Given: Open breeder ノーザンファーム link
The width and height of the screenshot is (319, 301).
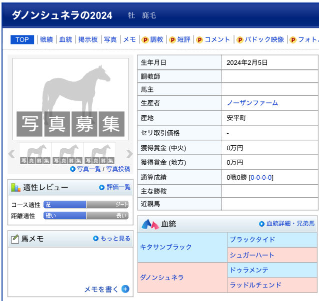Looking at the screenshot, I should (252, 103).
